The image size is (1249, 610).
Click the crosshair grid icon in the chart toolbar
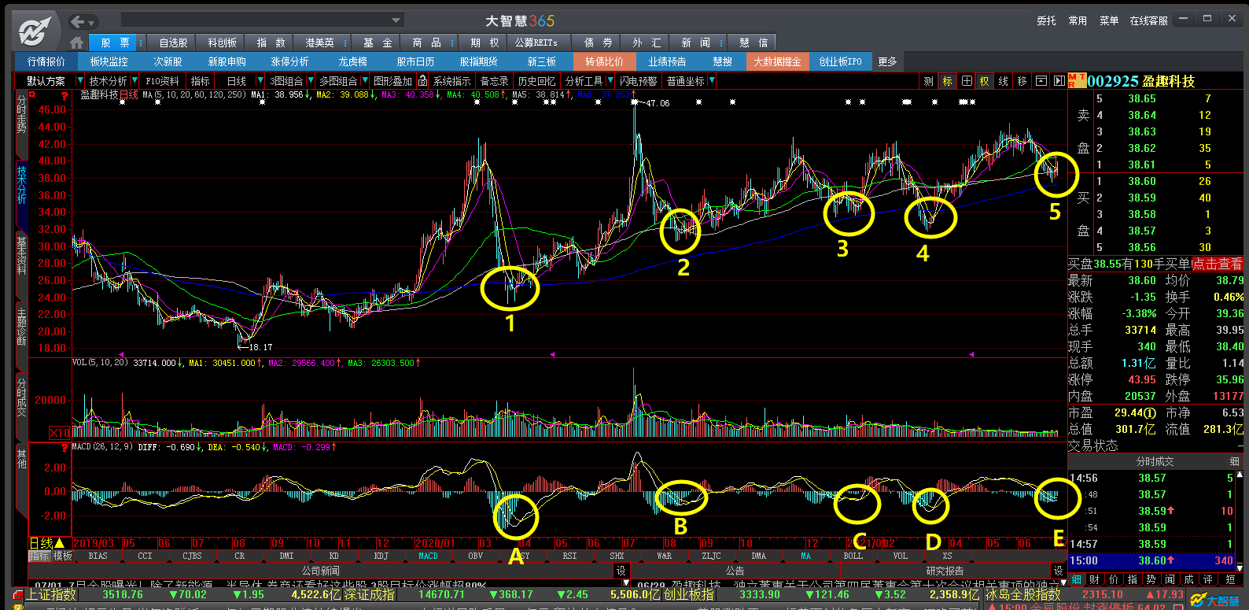pyautogui.click(x=967, y=81)
